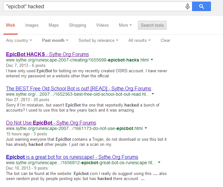
Task: Switch to the Images tab
Action: pos(32,25)
